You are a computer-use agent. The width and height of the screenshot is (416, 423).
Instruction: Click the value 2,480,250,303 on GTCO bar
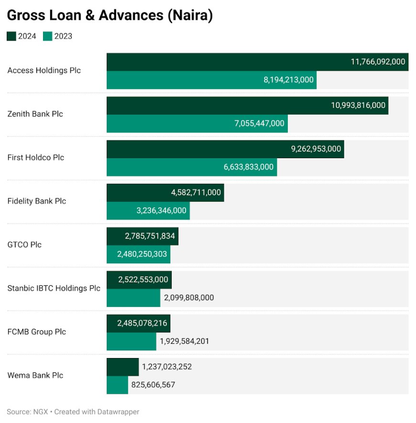pyautogui.click(x=142, y=254)
